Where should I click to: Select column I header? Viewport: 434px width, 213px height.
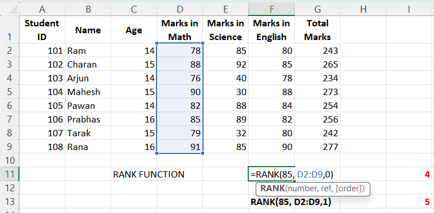pos(409,9)
